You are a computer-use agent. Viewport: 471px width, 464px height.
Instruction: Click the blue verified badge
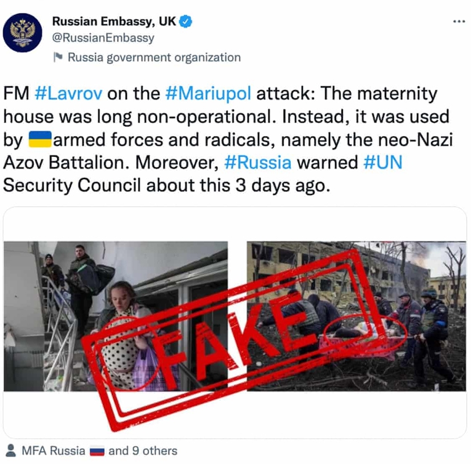coord(186,22)
